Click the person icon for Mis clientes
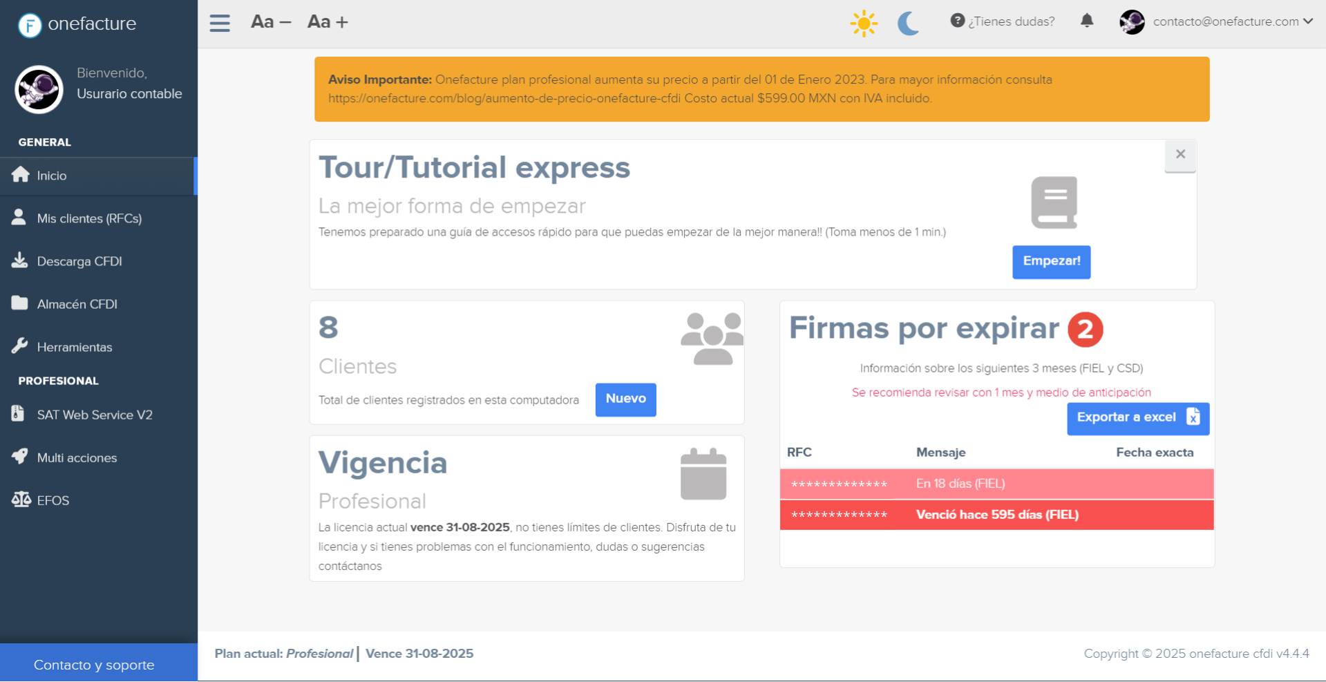This screenshot has height=682, width=1326. (x=19, y=217)
